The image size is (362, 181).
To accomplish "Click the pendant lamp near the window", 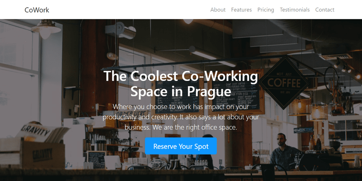I will 46,29.
